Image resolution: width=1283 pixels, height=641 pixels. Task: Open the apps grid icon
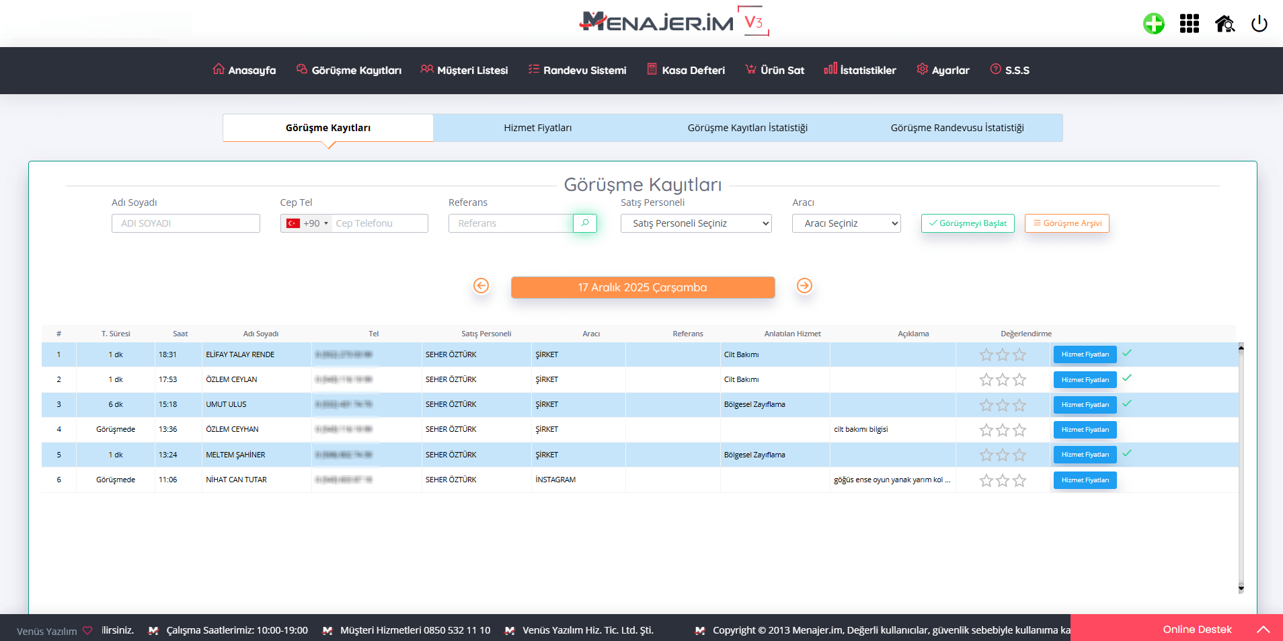pyautogui.click(x=1189, y=24)
